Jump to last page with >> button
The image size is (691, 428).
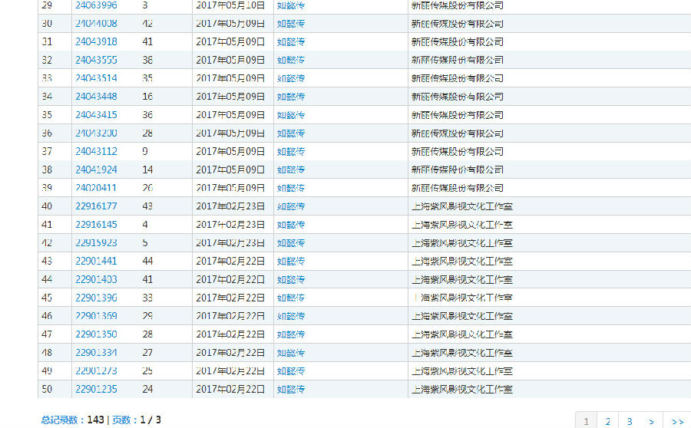677,421
